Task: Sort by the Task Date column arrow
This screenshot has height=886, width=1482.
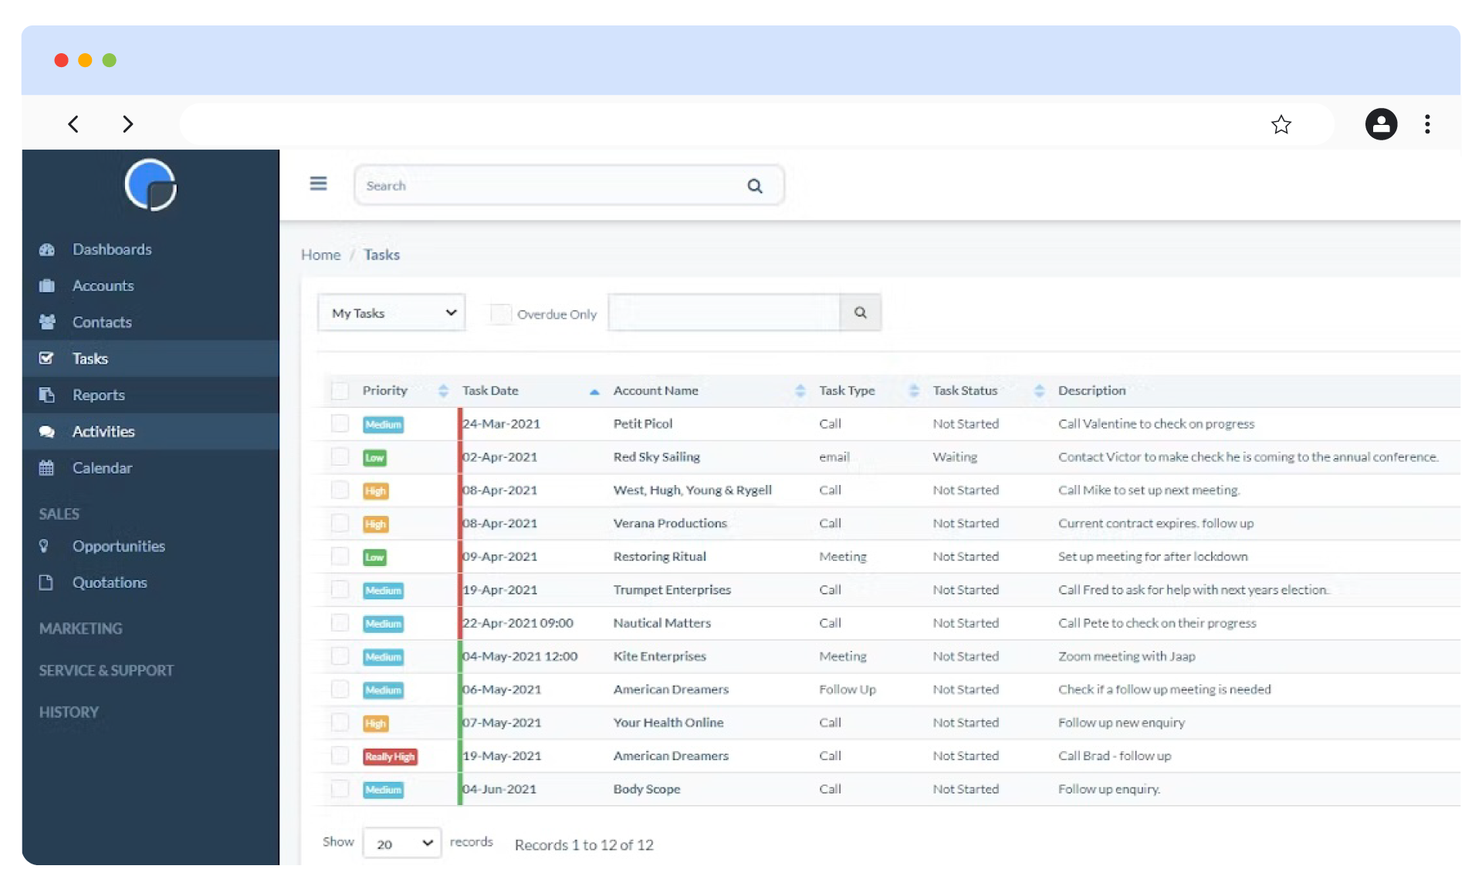Action: pyautogui.click(x=594, y=392)
